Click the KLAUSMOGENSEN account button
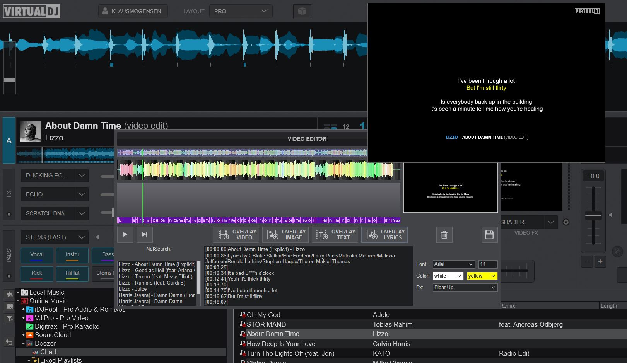 coord(133,11)
